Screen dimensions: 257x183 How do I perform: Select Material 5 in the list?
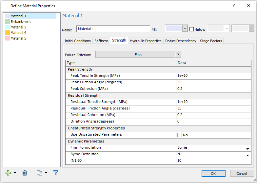pos(18,38)
